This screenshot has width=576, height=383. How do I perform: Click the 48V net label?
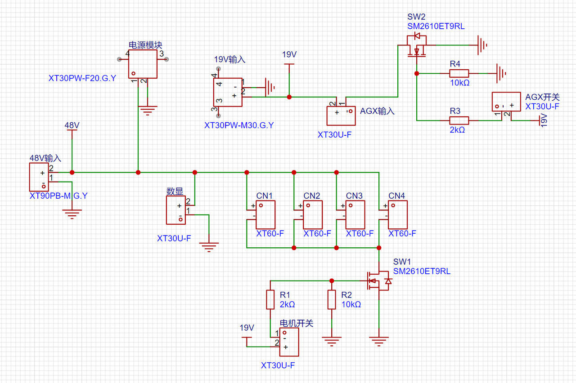pyautogui.click(x=72, y=125)
